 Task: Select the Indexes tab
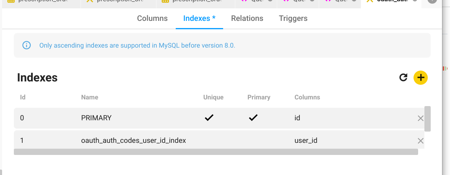pyautogui.click(x=199, y=18)
